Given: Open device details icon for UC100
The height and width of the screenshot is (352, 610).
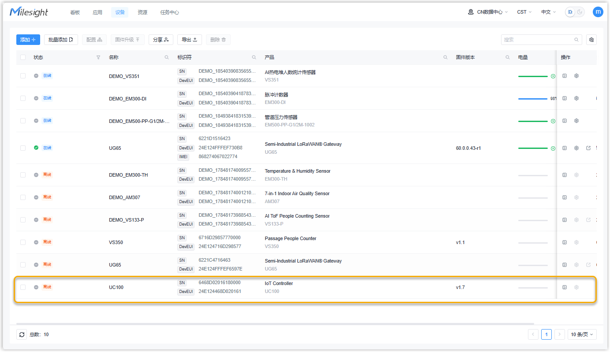Looking at the screenshot, I should pyautogui.click(x=565, y=287).
